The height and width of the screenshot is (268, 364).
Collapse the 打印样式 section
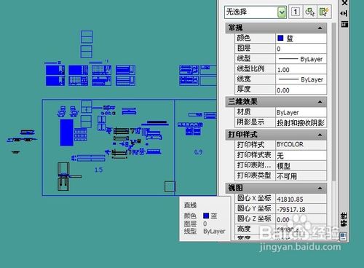pyautogui.click(x=320, y=135)
